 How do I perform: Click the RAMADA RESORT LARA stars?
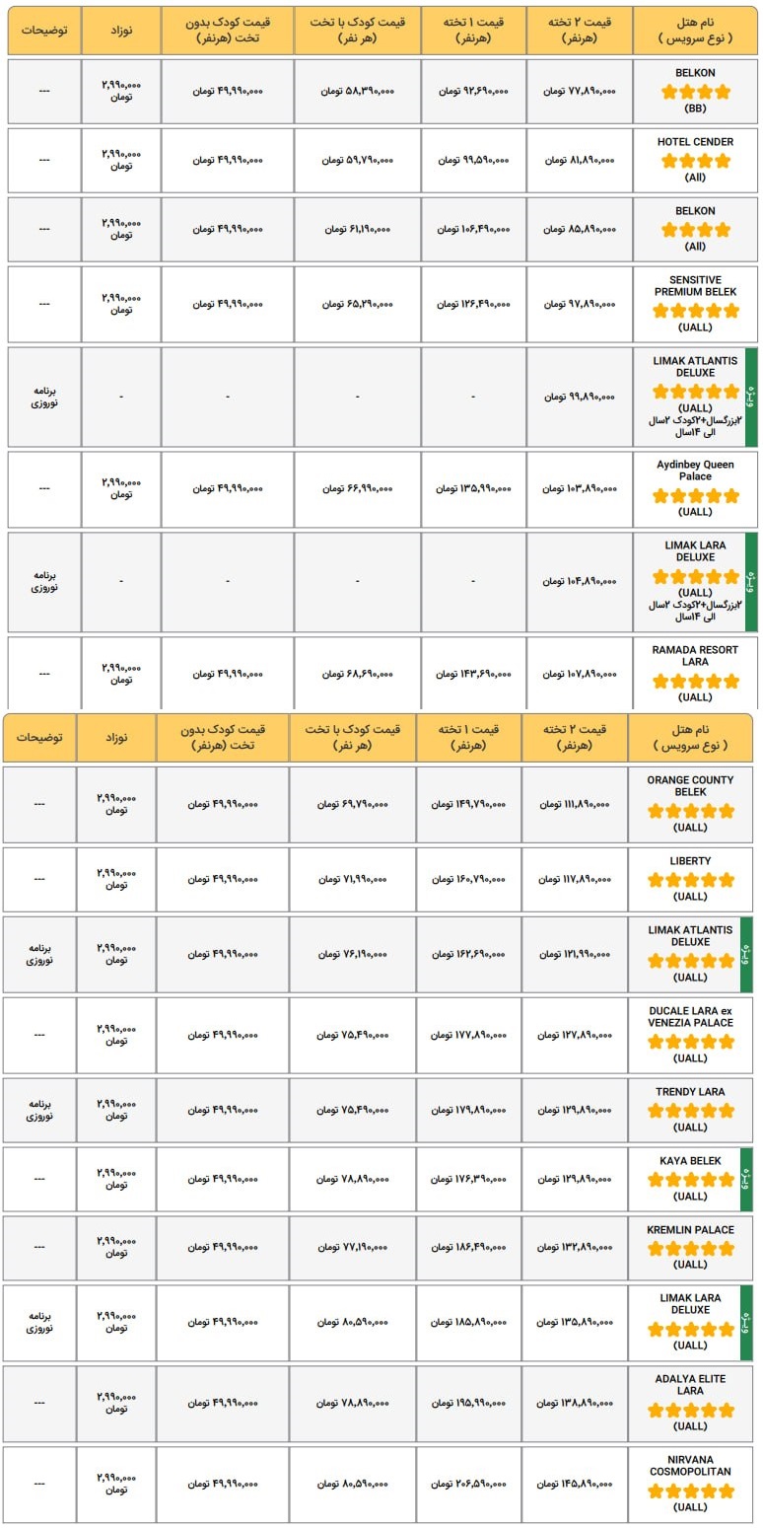pyautogui.click(x=695, y=681)
